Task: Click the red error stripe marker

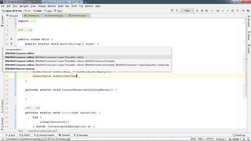Action: click(x=246, y=59)
